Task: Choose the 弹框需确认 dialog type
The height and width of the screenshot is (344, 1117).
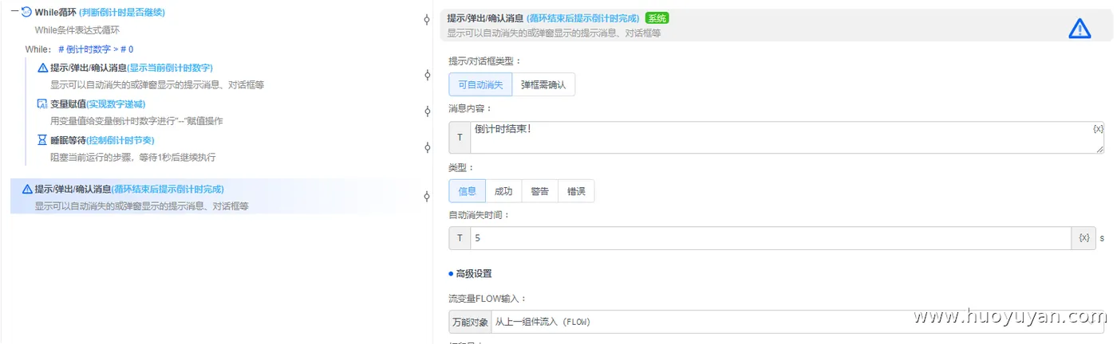Action: (x=543, y=84)
